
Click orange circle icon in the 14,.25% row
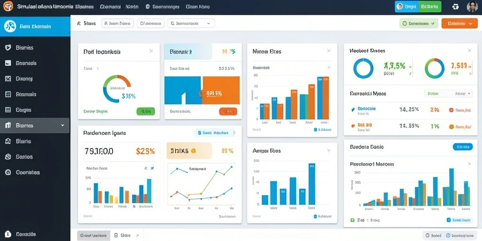tap(451, 109)
